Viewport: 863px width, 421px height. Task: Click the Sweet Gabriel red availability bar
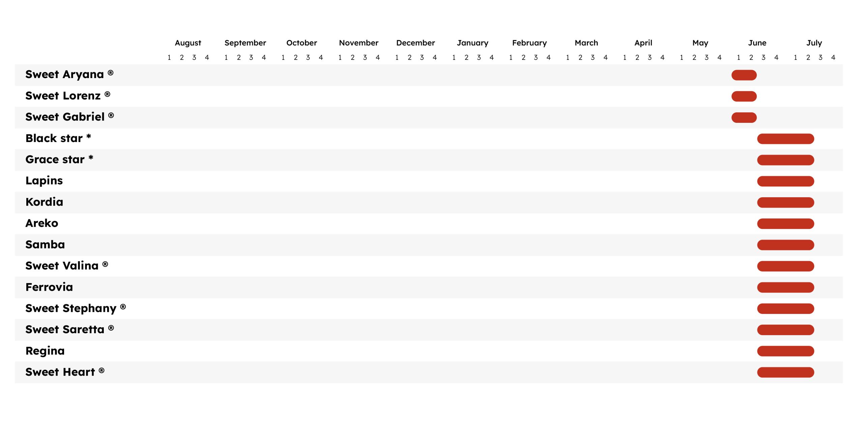[744, 117]
